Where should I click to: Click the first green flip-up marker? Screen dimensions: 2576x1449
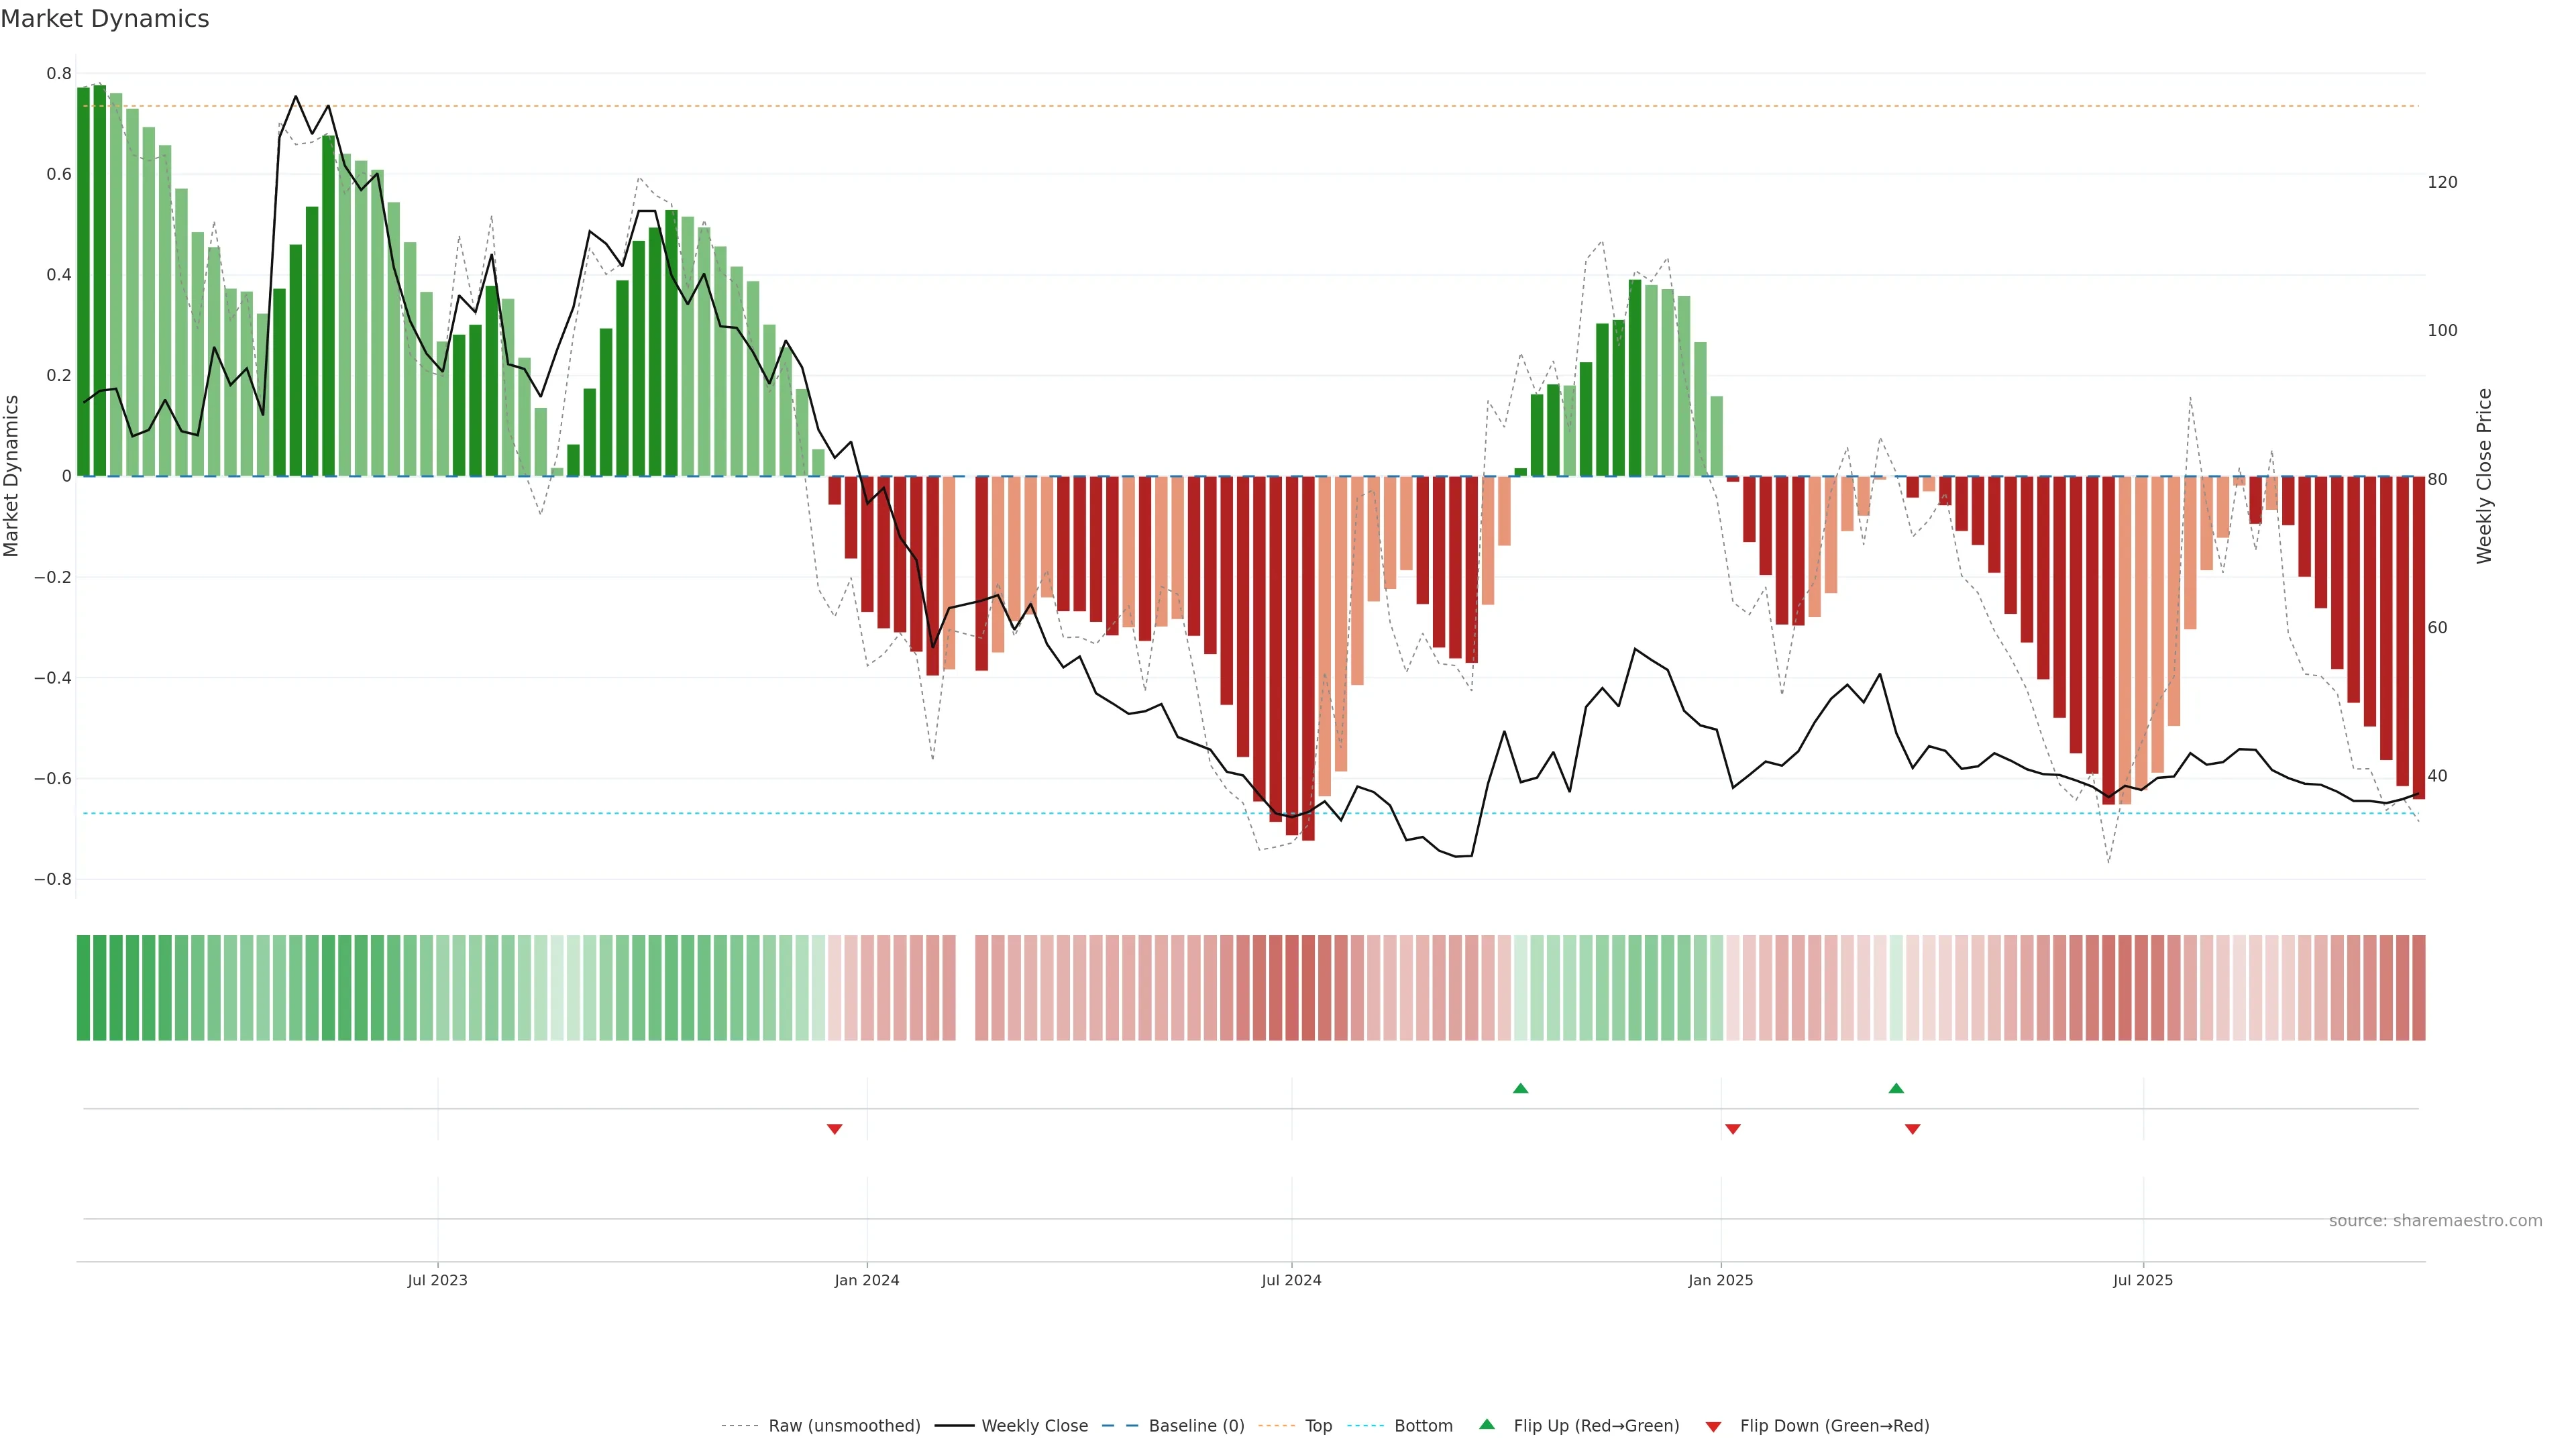pyautogui.click(x=1520, y=1088)
